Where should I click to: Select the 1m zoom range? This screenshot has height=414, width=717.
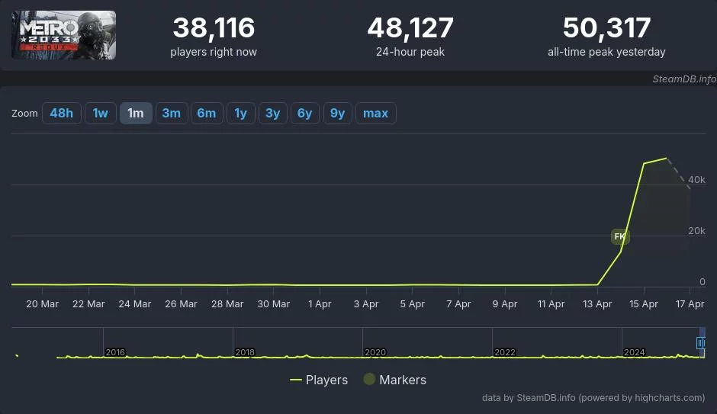click(x=135, y=114)
